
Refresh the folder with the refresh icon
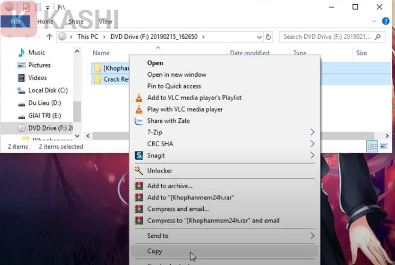pos(268,37)
